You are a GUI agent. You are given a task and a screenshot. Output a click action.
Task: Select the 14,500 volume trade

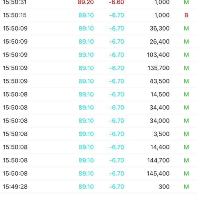[159, 94]
